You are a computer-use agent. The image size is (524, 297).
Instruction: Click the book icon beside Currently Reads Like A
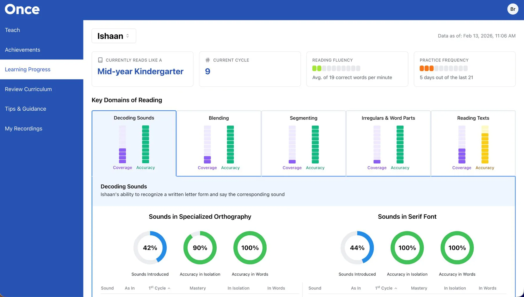tap(100, 60)
